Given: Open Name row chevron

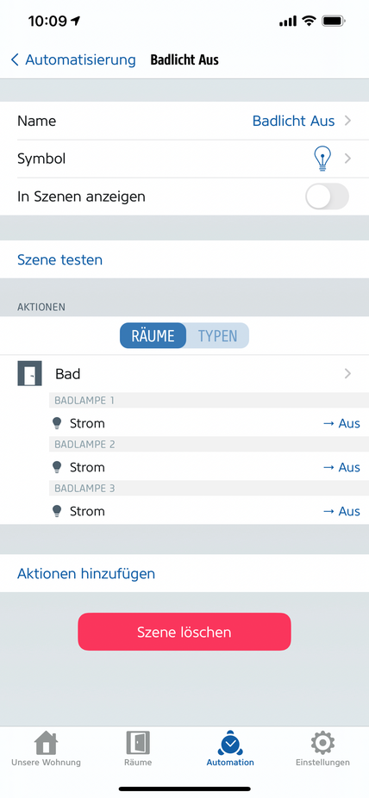Looking at the screenshot, I should 347,122.
